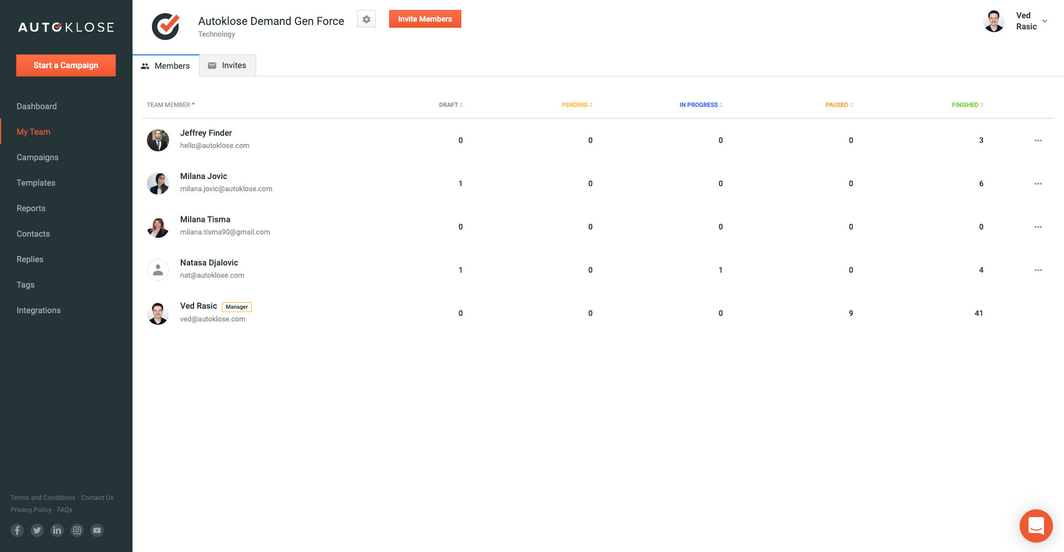Click Jeffrey Finder's avatar
This screenshot has width=1064, height=552.
(x=158, y=140)
